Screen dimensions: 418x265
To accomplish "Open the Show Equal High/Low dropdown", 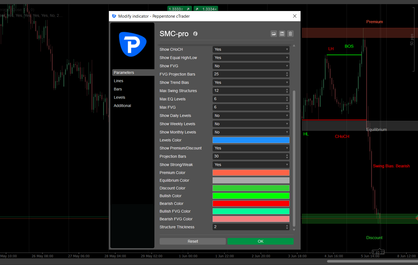I will click(x=251, y=58).
